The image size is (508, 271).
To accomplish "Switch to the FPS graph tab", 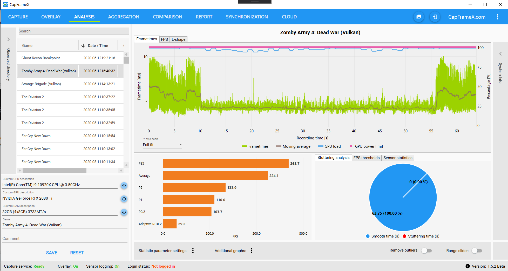I will pyautogui.click(x=164, y=39).
